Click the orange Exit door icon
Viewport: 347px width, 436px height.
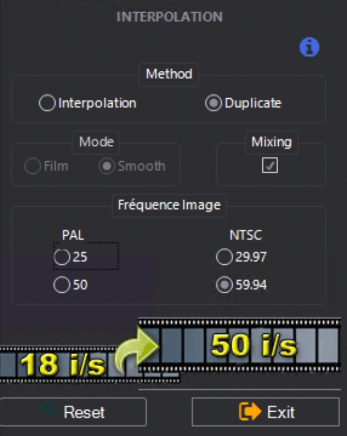(250, 412)
